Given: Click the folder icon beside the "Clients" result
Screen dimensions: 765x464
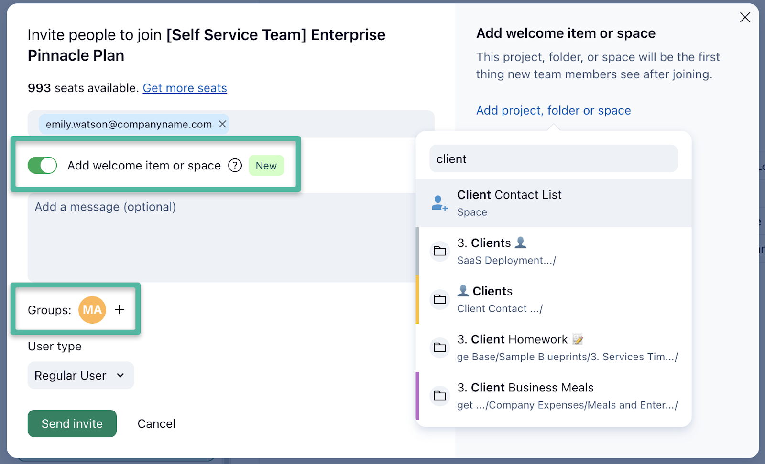Looking at the screenshot, I should click(x=439, y=299).
